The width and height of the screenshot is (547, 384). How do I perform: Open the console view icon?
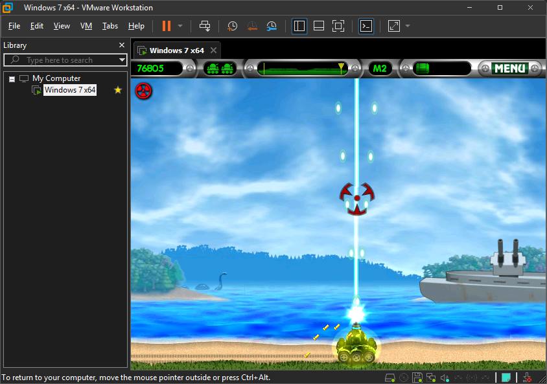[366, 26]
